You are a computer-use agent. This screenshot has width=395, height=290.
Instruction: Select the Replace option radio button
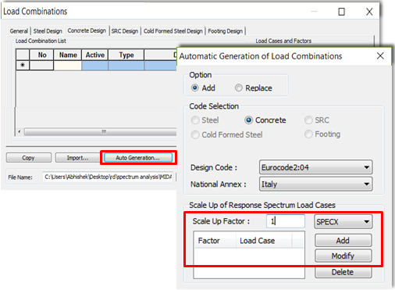coord(239,88)
